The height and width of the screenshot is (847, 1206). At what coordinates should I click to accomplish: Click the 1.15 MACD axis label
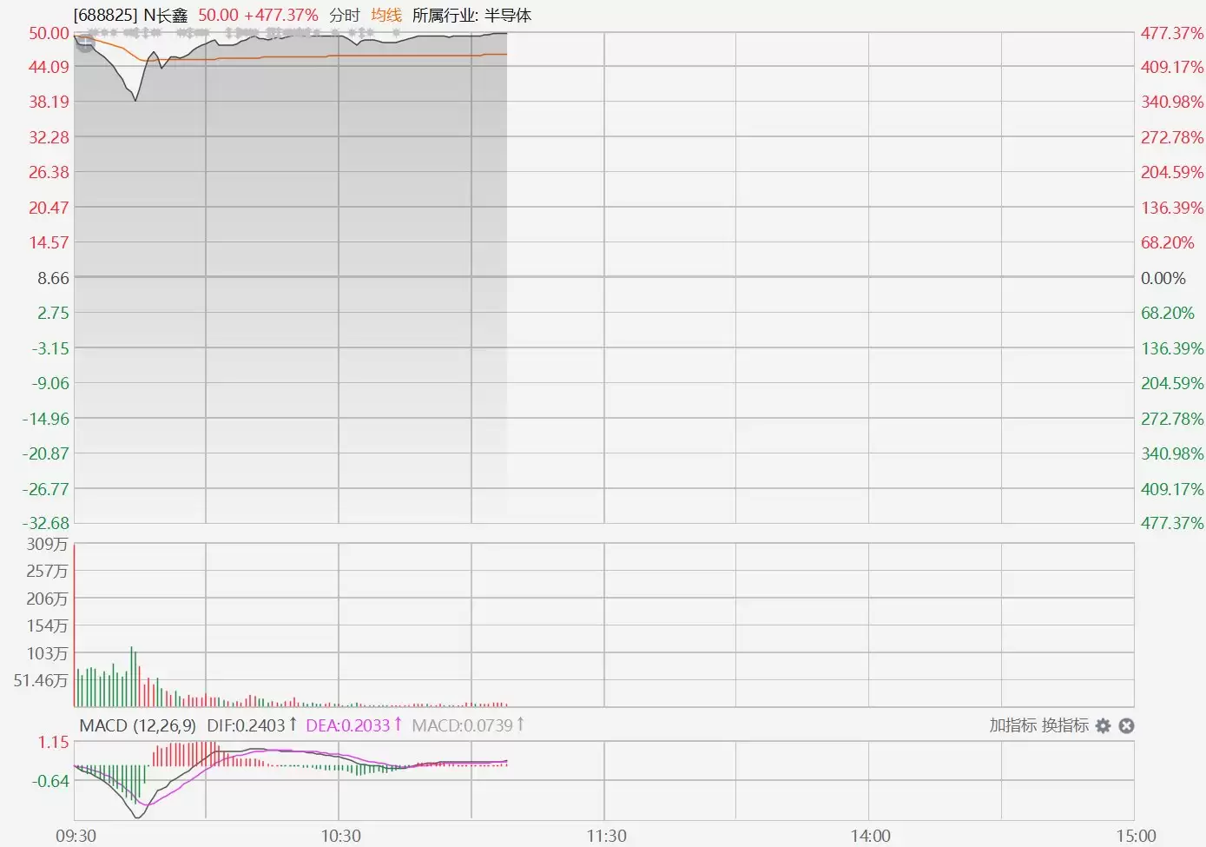(x=53, y=742)
